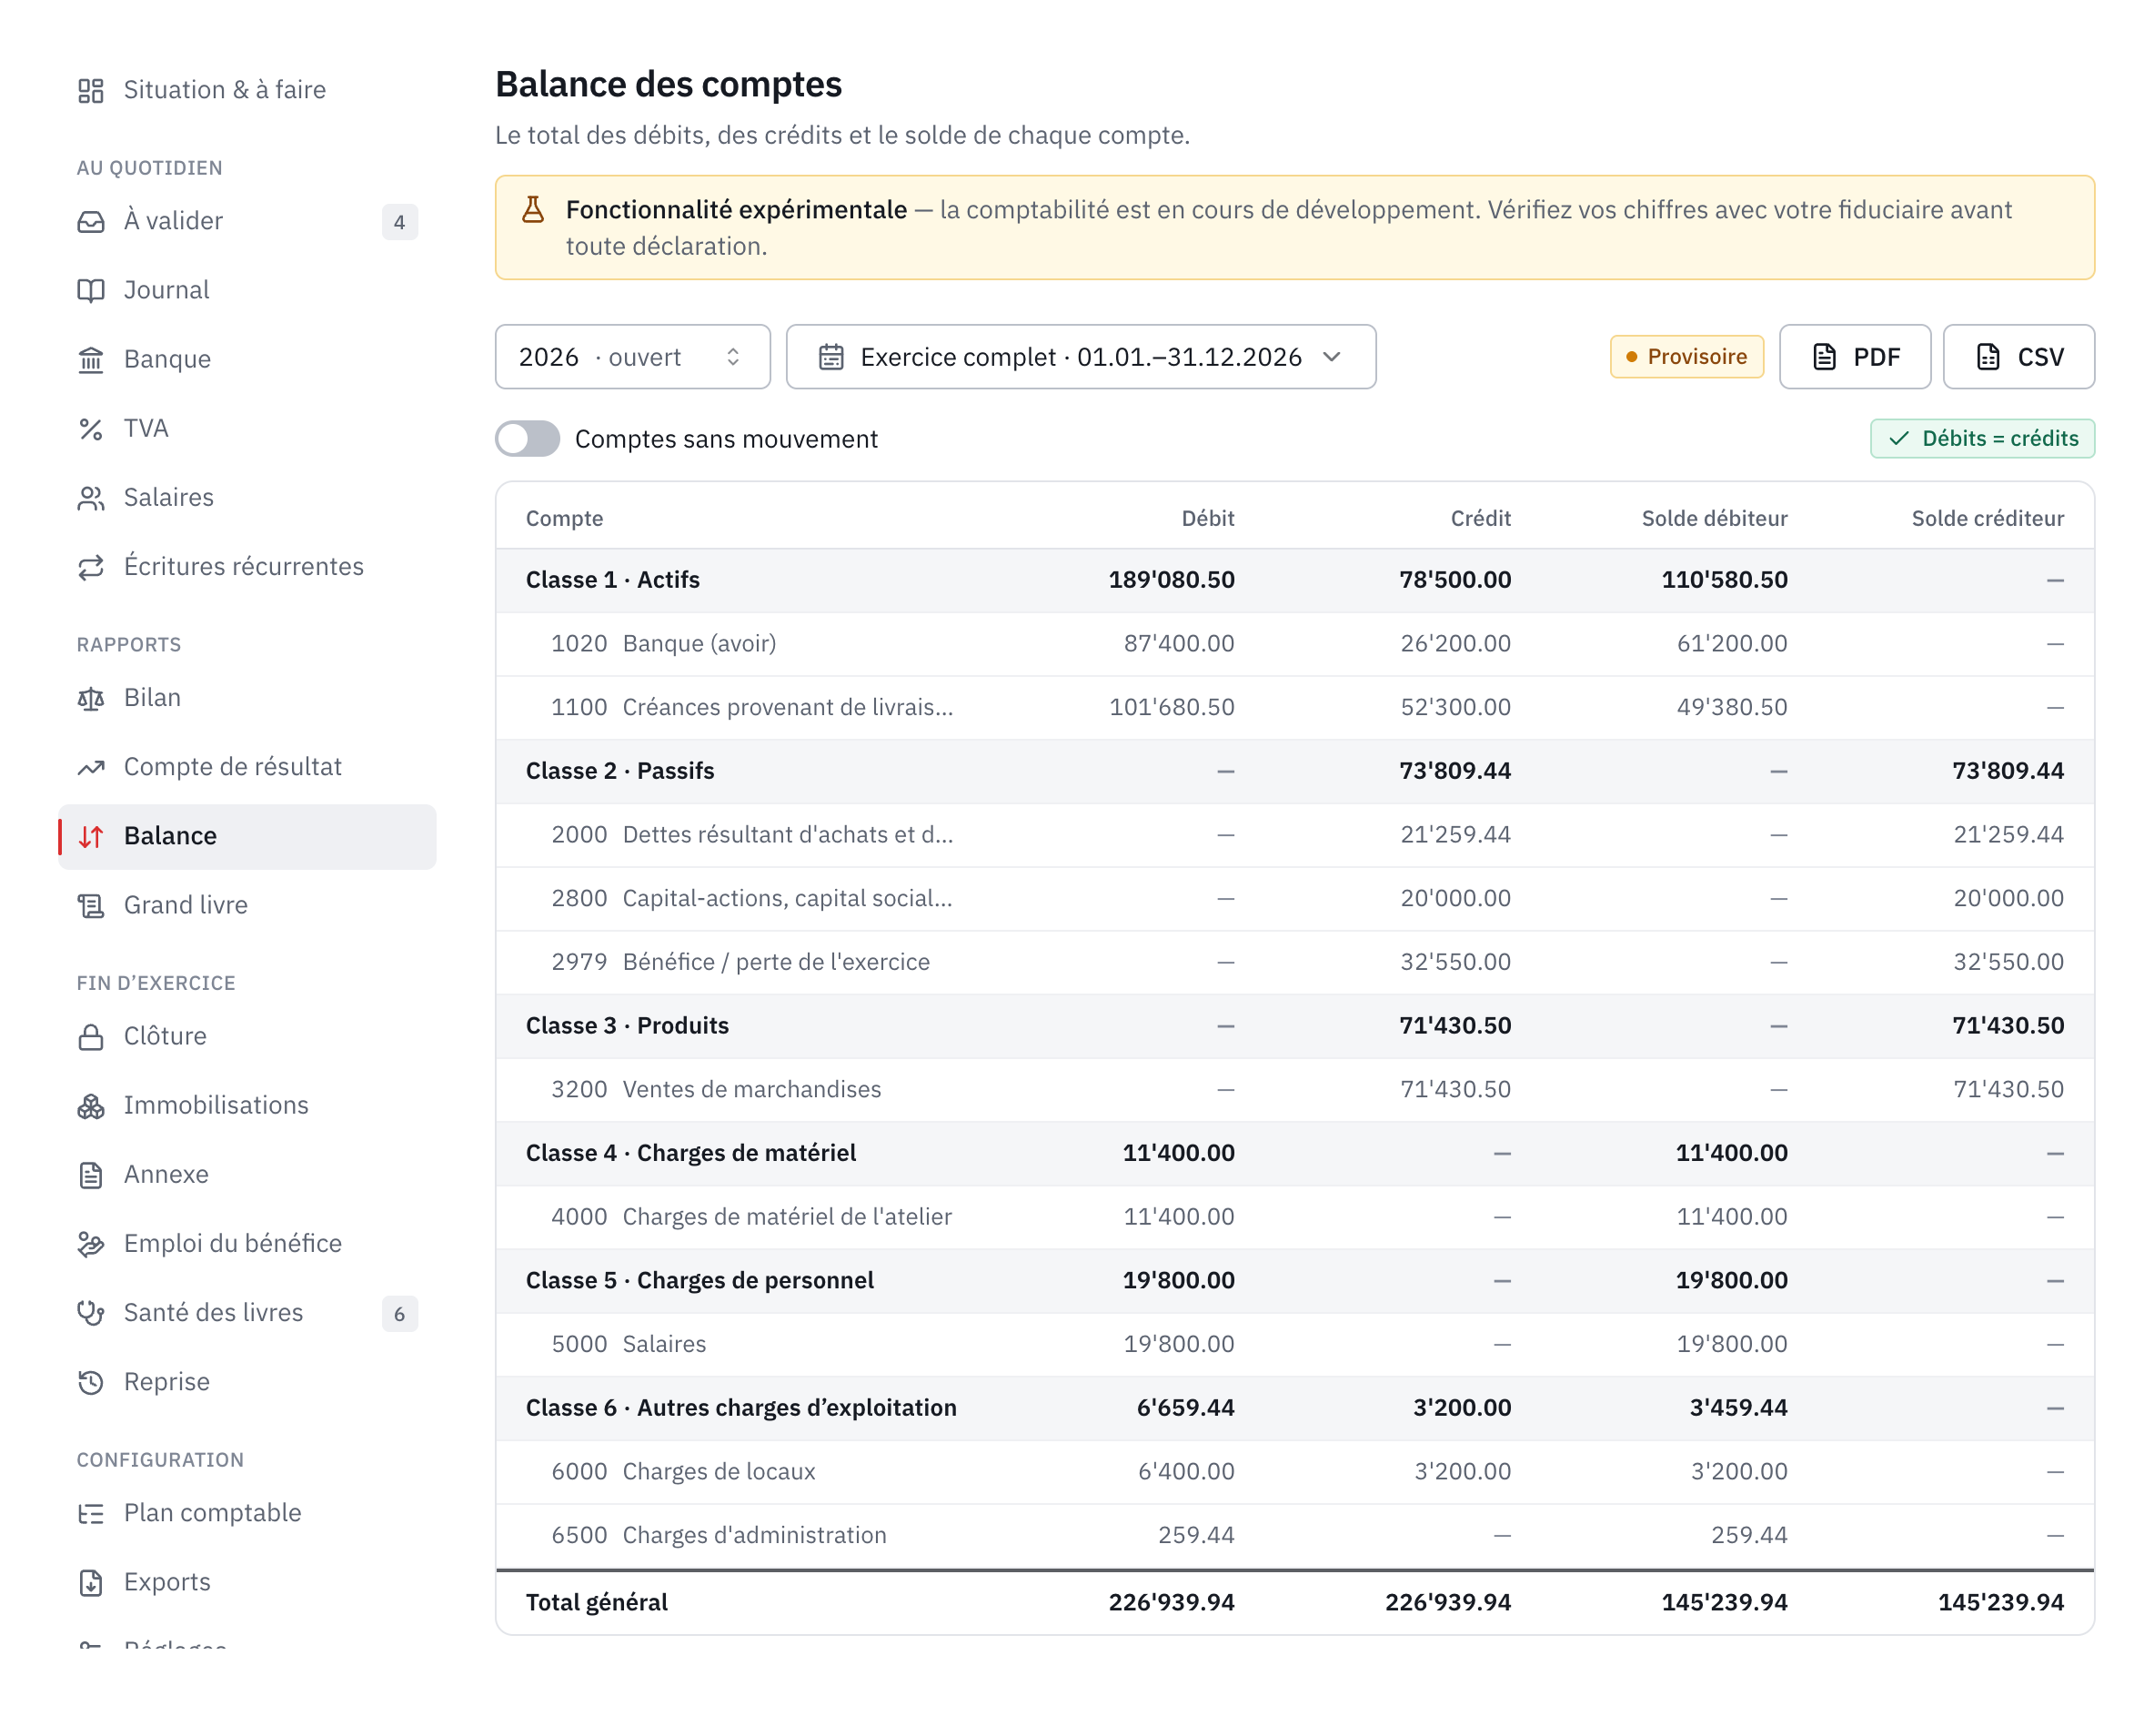Click the 5000 Salaires account row
Image resolution: width=2154 pixels, height=1736 pixels.
(x=1294, y=1344)
